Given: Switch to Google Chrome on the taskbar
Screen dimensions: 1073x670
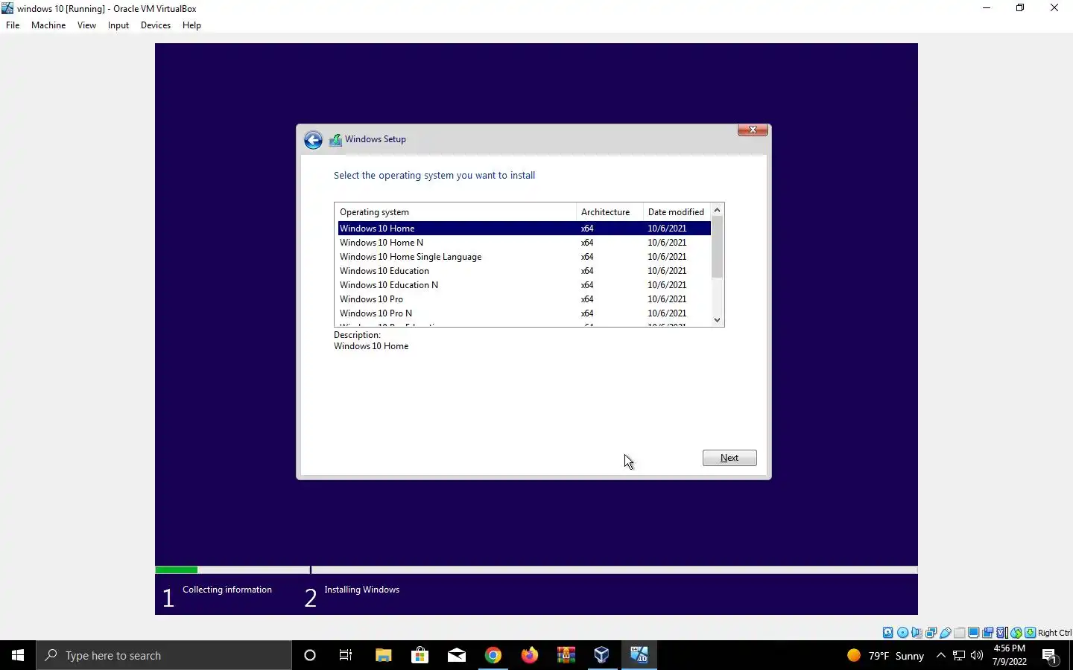Looking at the screenshot, I should 493,655.
